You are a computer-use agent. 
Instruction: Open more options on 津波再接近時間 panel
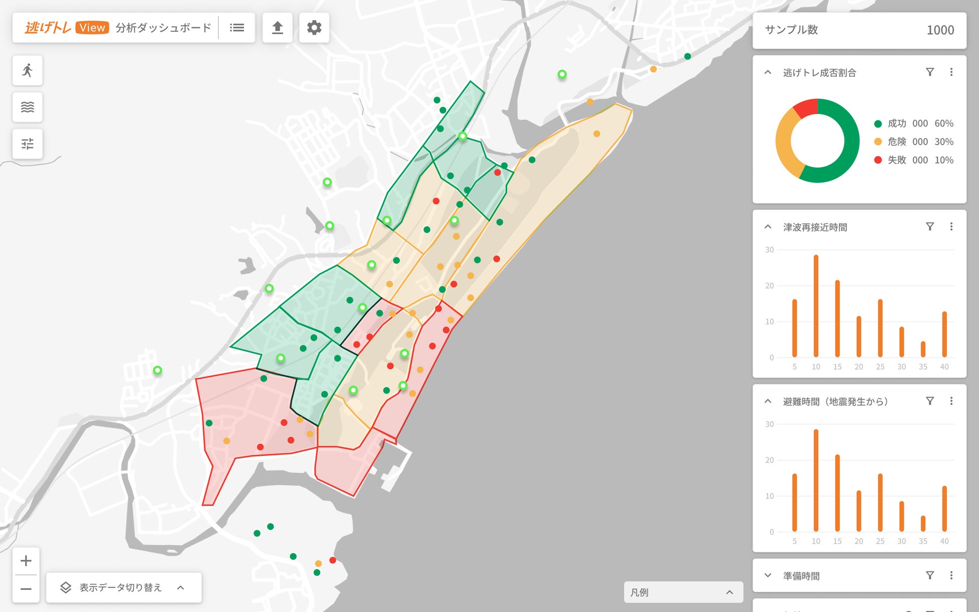point(951,227)
